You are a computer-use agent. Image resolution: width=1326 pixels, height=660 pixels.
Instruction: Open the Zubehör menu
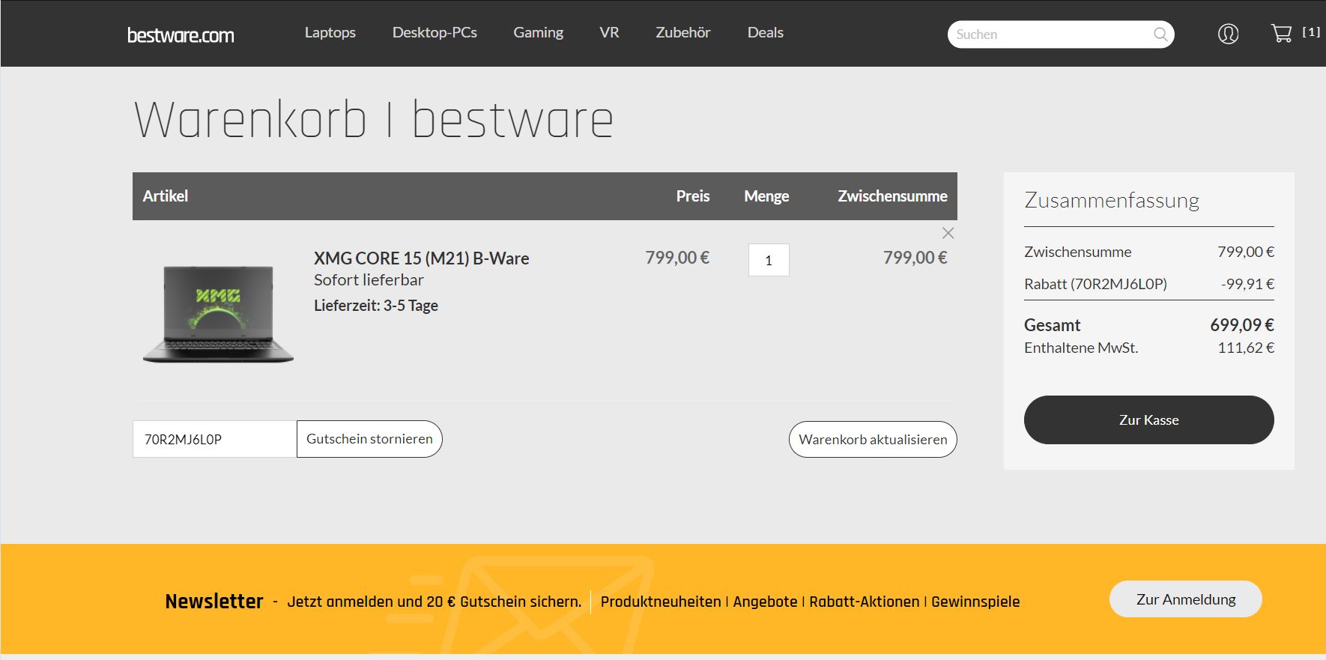click(683, 32)
